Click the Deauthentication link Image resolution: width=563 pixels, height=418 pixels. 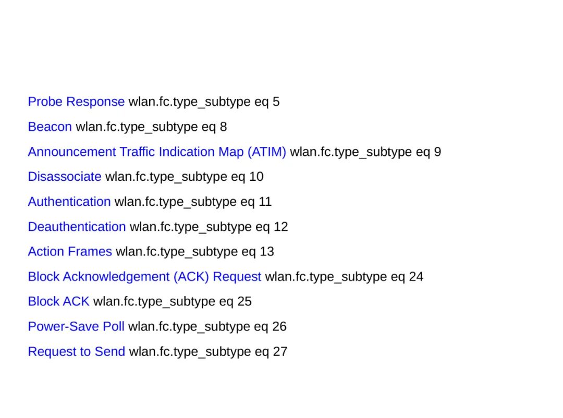click(x=77, y=227)
